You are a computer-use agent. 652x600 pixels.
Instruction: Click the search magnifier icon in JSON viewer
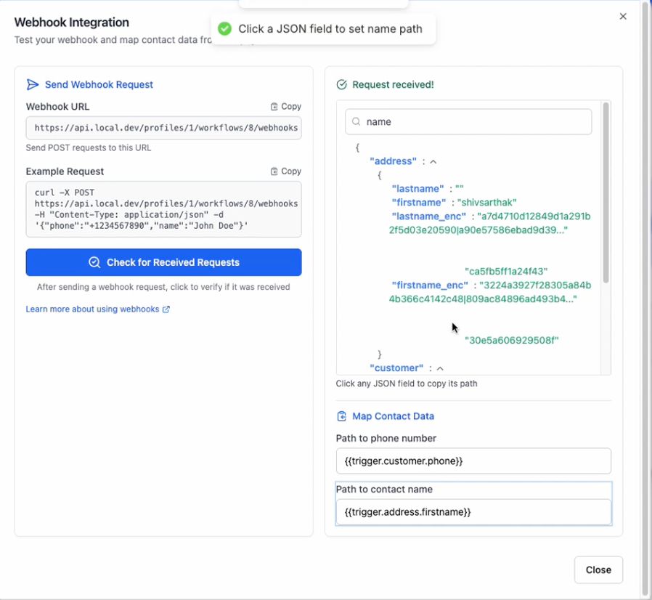coord(356,121)
